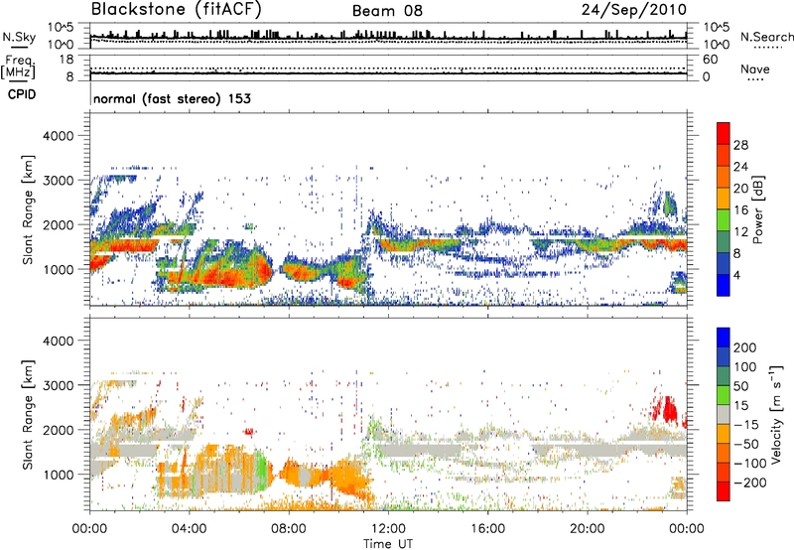794x550 pixels.
Task: Click the "Power [dB]" colorbar title
Action: [x=758, y=209]
